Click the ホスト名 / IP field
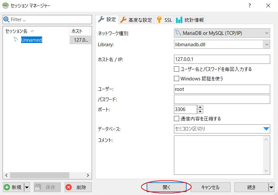The width and height of the screenshot is (278, 195). [x=222, y=59]
